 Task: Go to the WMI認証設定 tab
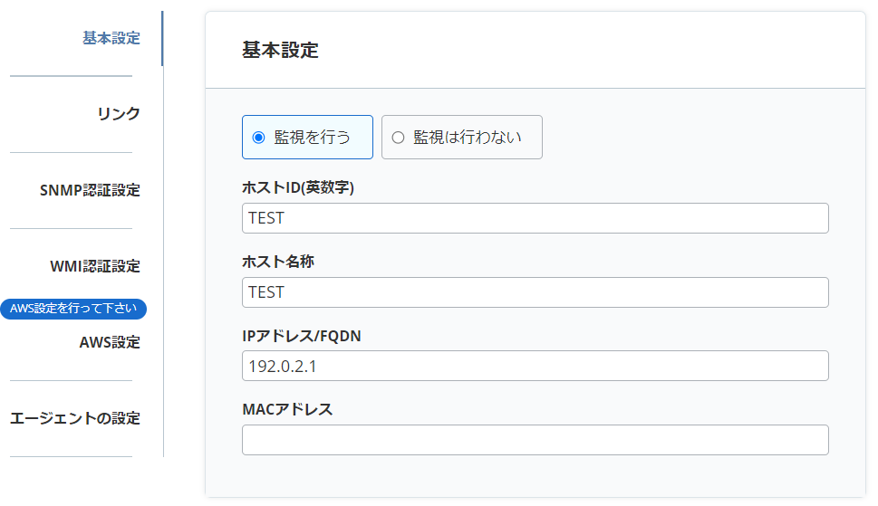coord(95,266)
